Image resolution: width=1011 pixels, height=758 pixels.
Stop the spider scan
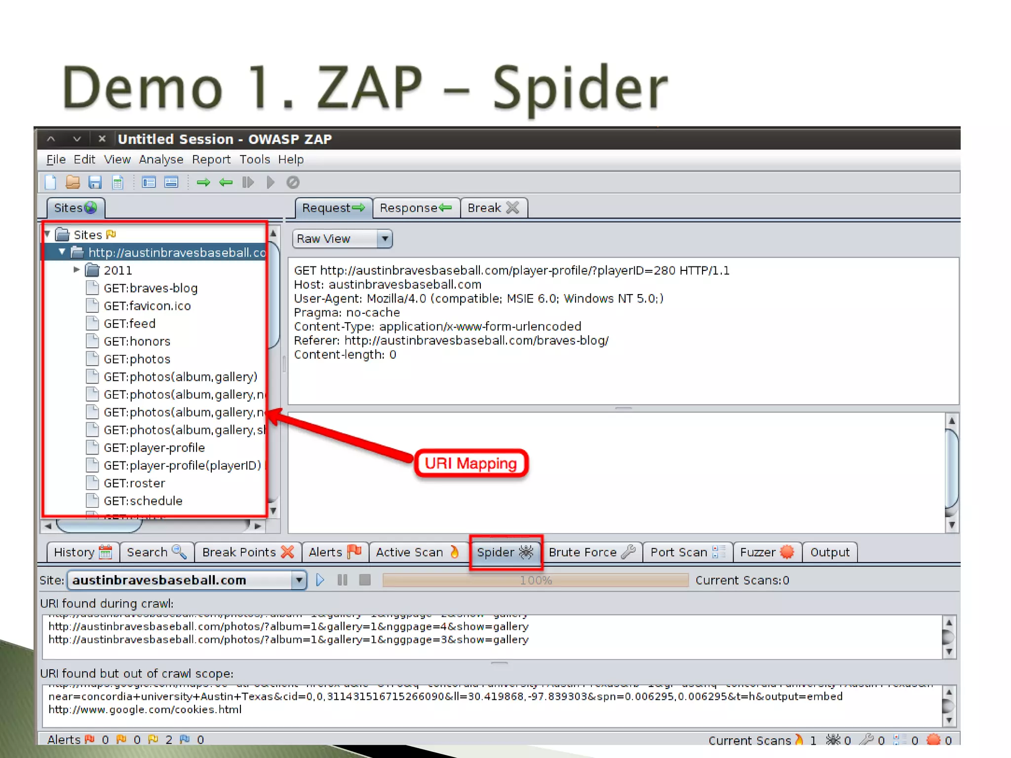coord(365,580)
